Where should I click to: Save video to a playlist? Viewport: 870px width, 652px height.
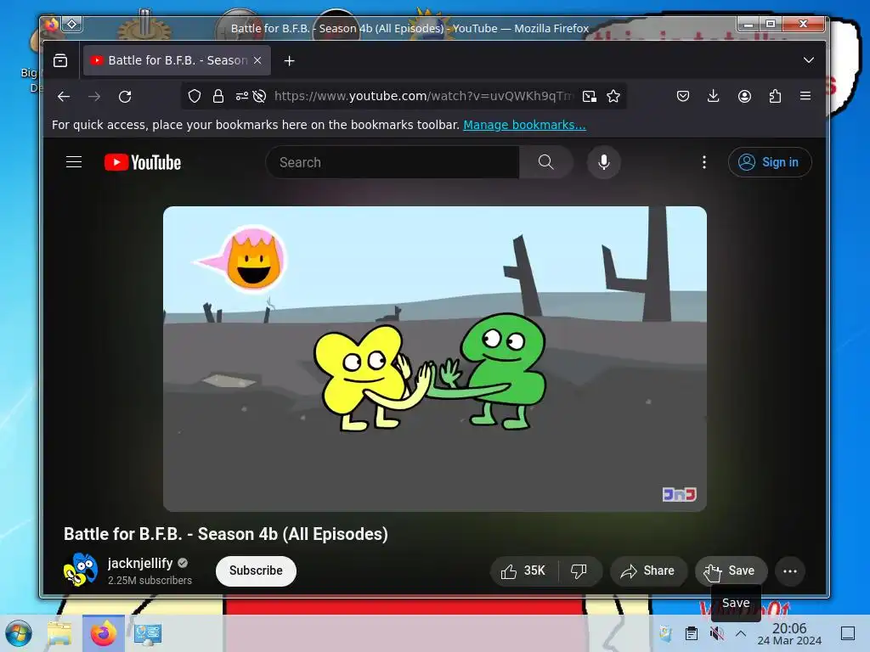point(732,571)
